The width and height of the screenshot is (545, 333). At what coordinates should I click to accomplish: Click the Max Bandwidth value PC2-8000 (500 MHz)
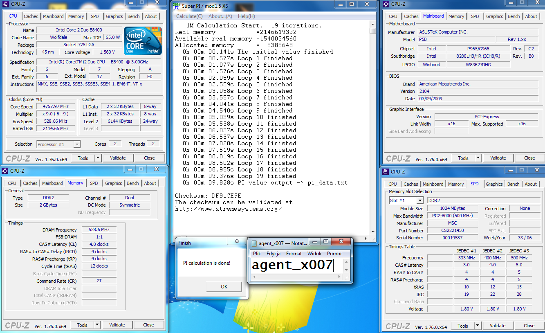(x=453, y=216)
